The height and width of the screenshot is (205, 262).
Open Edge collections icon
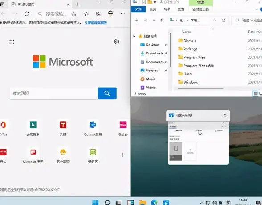coord(98,14)
